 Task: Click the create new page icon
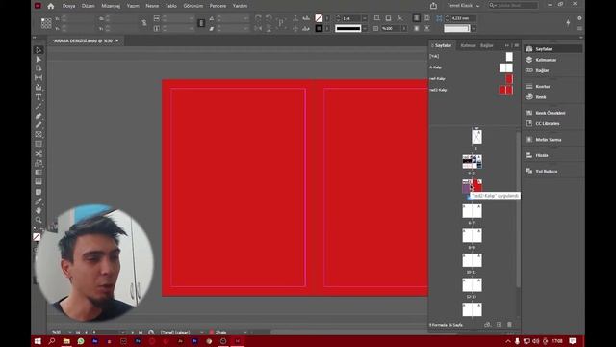click(499, 325)
